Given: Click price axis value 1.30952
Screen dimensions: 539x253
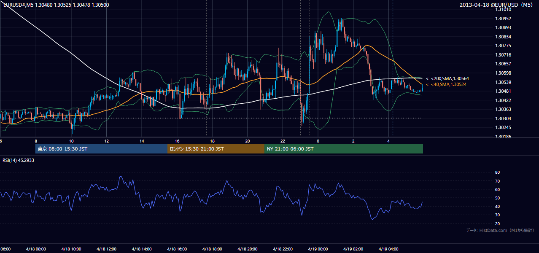Looking at the screenshot, I should pos(503,19).
